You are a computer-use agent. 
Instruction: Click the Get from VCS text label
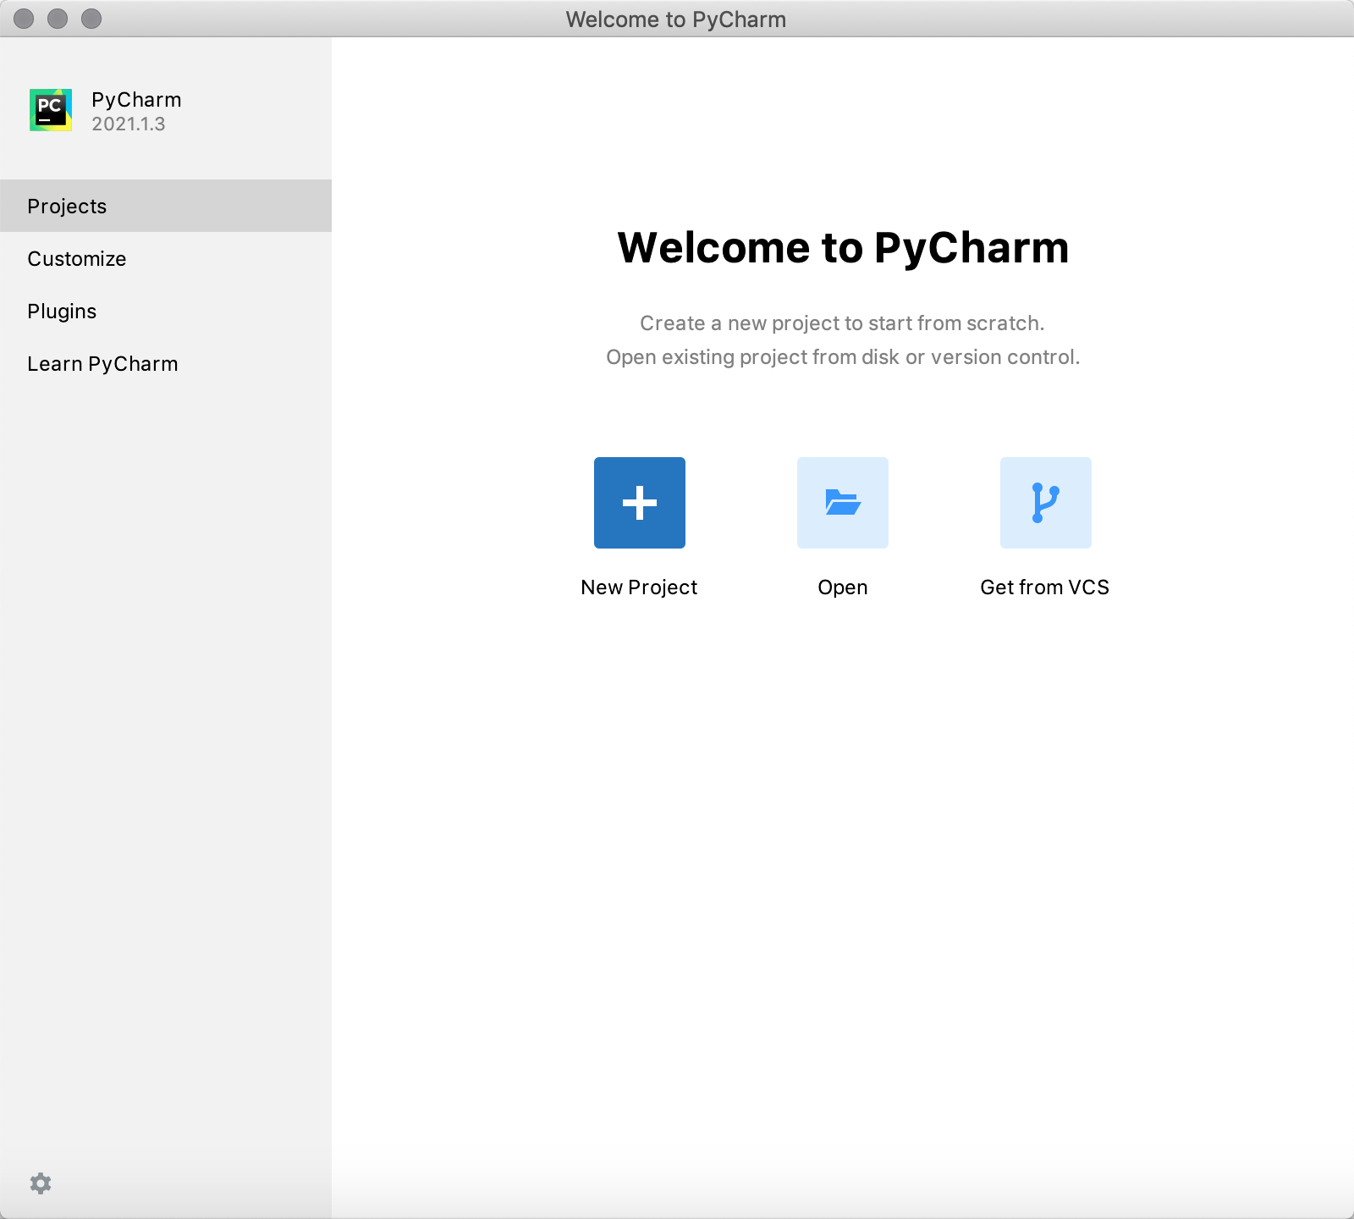(x=1044, y=587)
